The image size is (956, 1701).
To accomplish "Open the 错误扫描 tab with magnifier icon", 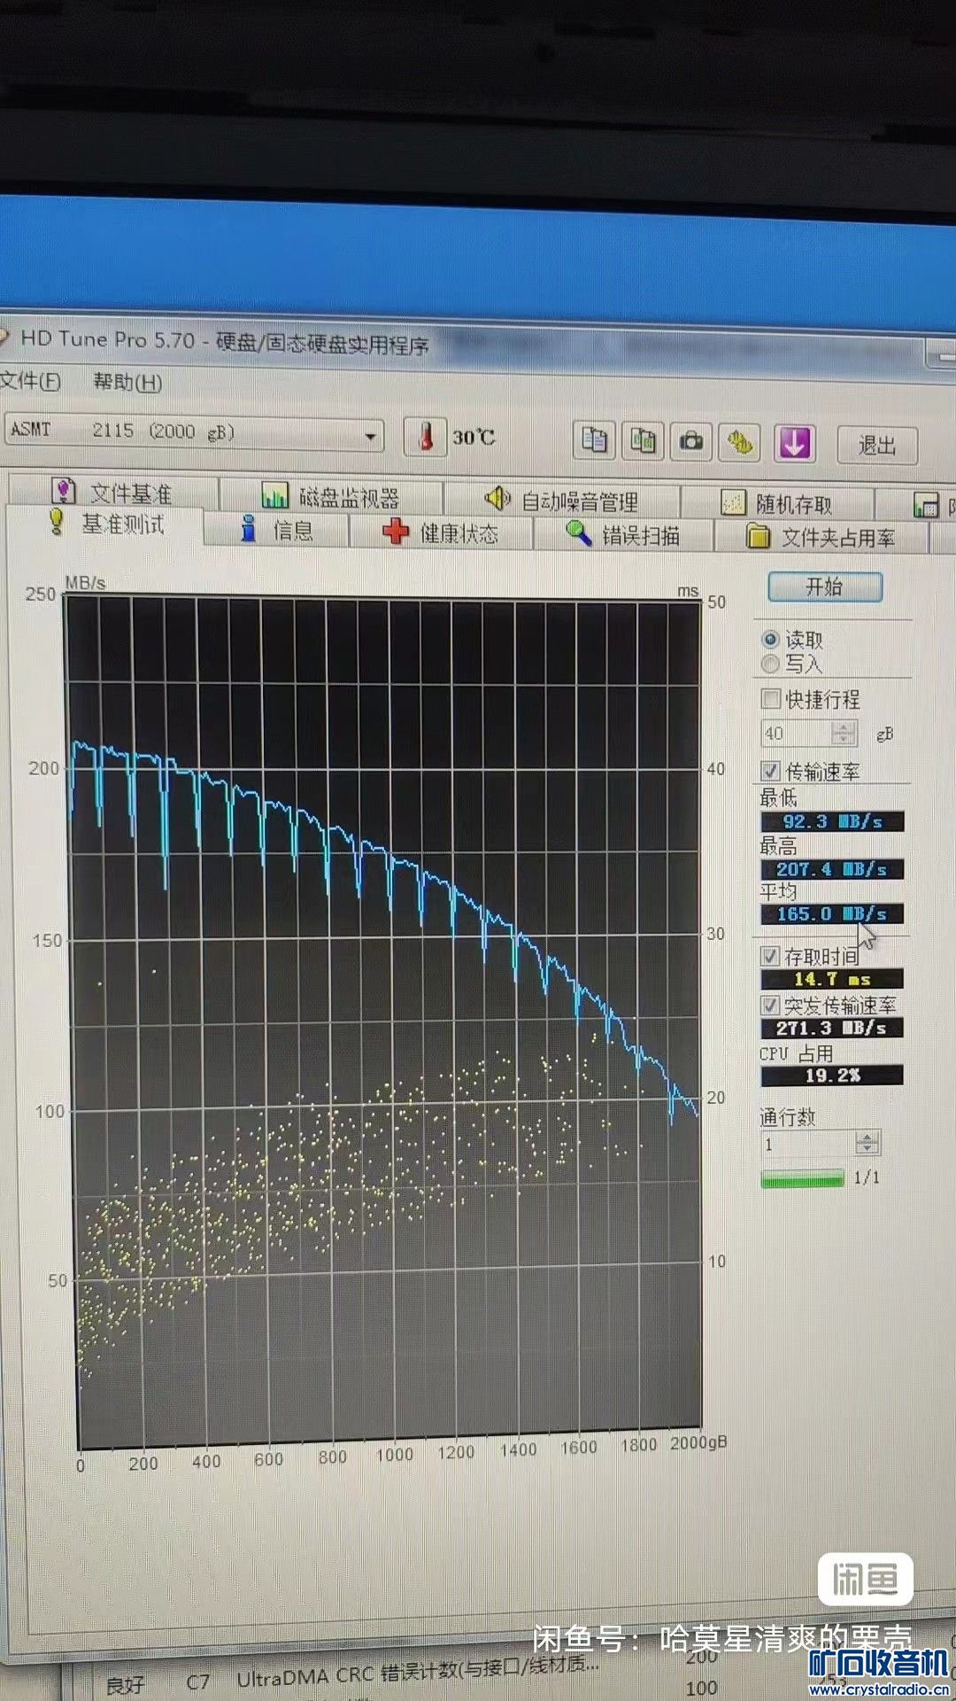I will click(x=623, y=534).
